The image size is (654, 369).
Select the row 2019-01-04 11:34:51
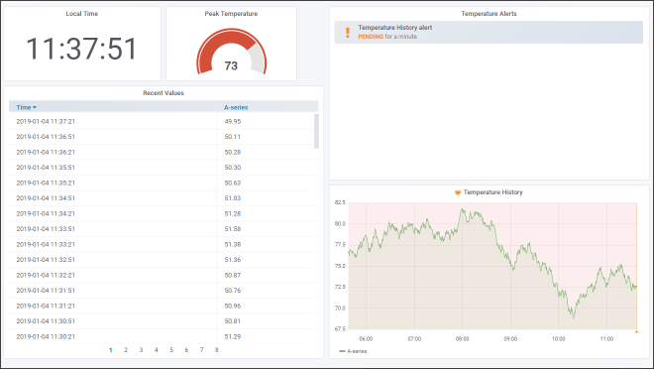pos(162,198)
